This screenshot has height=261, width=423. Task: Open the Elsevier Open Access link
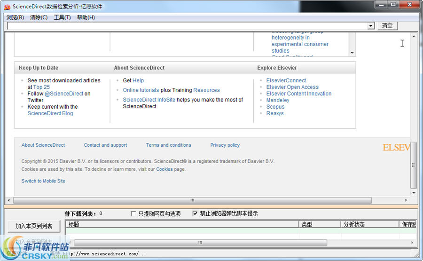pos(292,87)
